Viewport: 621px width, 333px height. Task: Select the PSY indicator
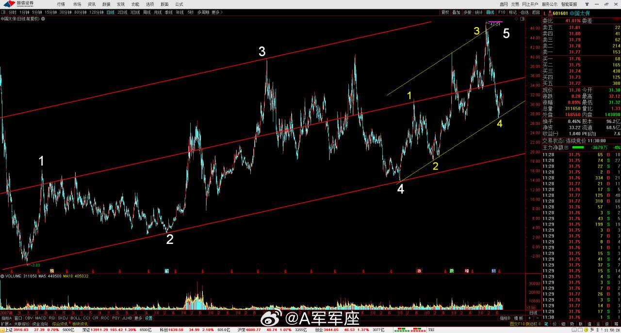click(116, 318)
